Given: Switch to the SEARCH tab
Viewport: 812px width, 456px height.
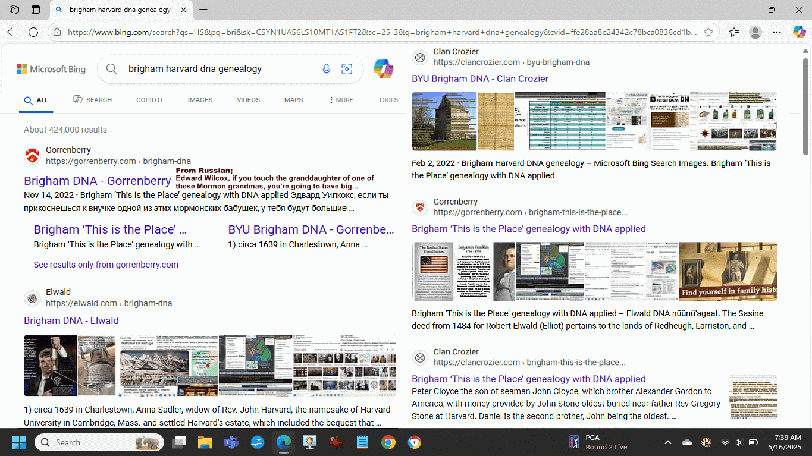Looking at the screenshot, I should tap(92, 100).
